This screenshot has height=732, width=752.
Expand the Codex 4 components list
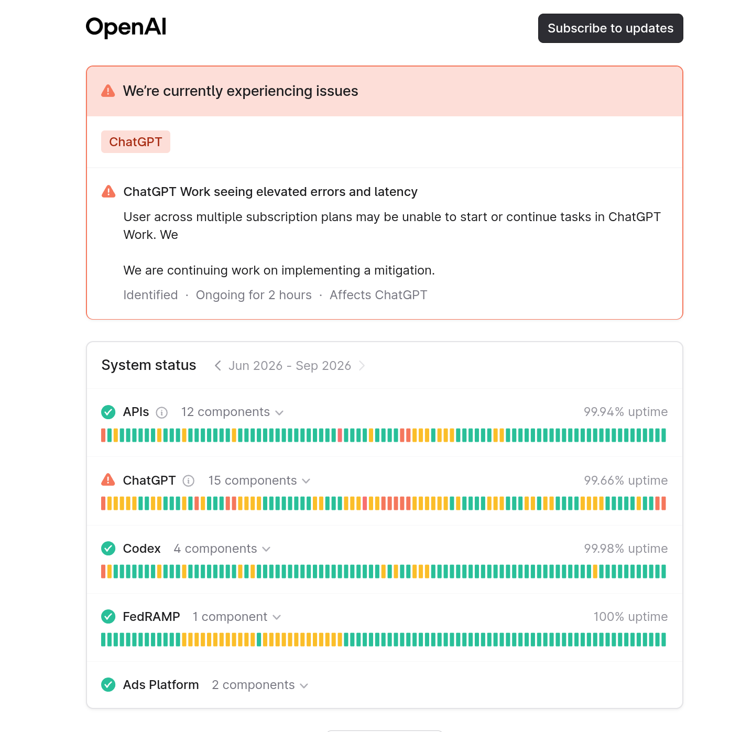[x=222, y=549]
